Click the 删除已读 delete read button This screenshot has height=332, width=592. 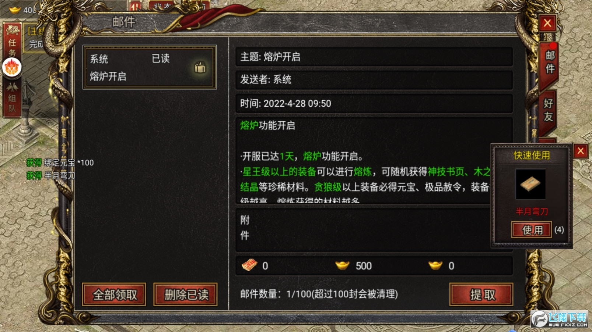[186, 294]
